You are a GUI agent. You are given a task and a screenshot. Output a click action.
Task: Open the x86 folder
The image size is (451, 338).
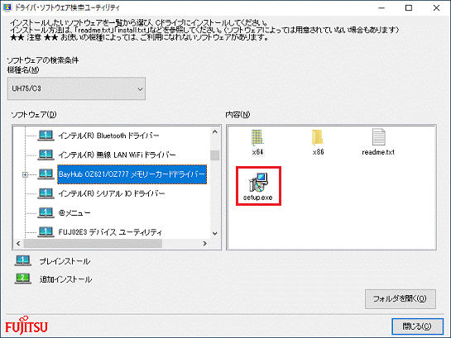(x=318, y=138)
